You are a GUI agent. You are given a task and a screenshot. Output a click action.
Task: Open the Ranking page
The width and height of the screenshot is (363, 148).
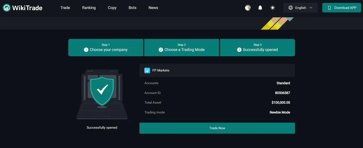coord(89,8)
